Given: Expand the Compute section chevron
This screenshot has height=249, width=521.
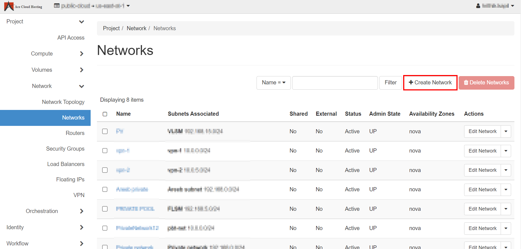Looking at the screenshot, I should 82,54.
